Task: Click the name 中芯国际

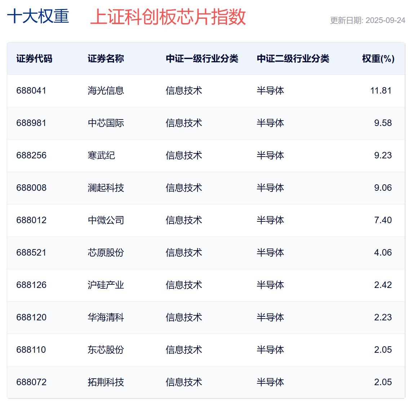Action: point(106,123)
